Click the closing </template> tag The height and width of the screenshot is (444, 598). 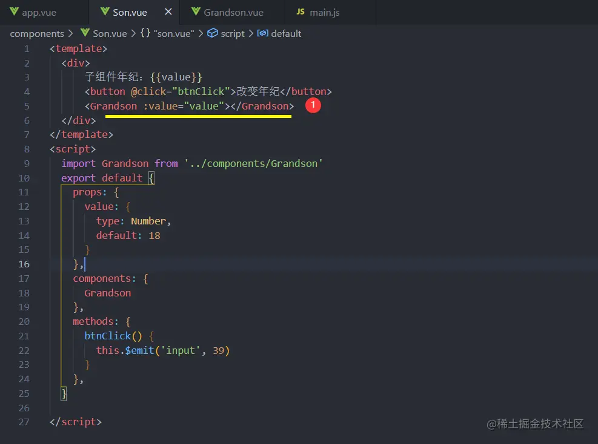[x=82, y=135]
